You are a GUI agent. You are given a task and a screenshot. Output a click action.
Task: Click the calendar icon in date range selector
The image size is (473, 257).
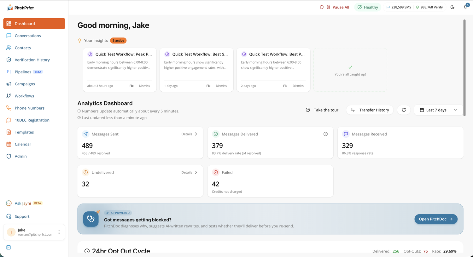pyautogui.click(x=422, y=110)
